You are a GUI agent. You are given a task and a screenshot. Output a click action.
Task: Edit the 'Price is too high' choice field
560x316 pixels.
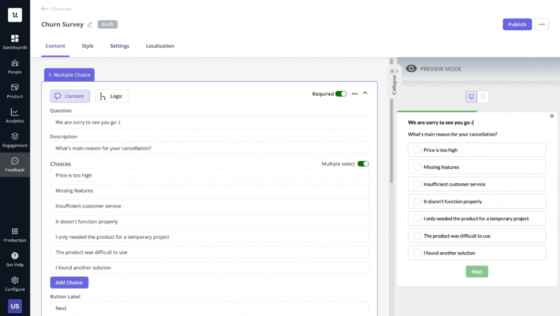click(x=209, y=175)
